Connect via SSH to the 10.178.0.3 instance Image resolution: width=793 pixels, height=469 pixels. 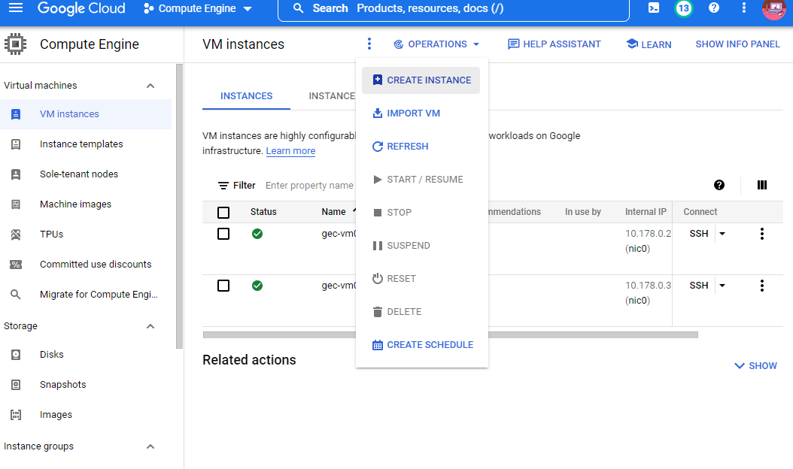[698, 286]
